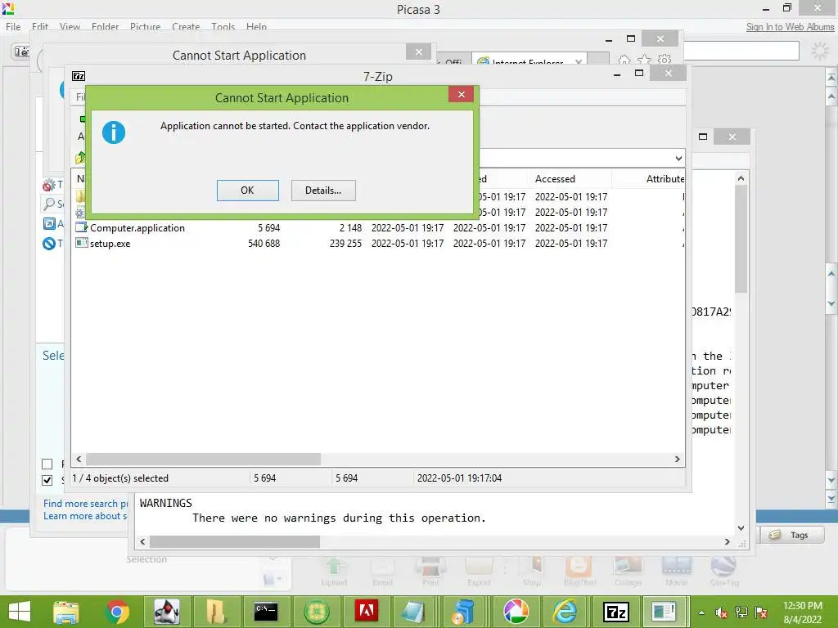Open the Picasa File menu
This screenshot has width=838, height=628.
click(13, 27)
